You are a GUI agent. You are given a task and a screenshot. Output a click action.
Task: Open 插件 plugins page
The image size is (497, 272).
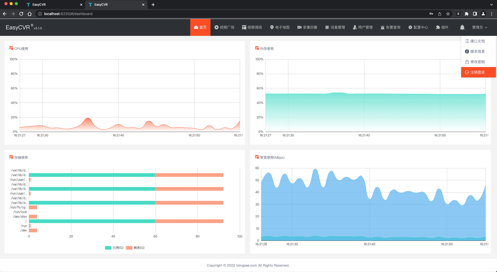pos(442,27)
